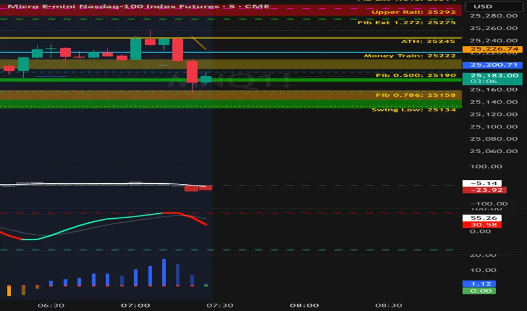The height and width of the screenshot is (311, 527).
Task: Click the 25,100.00 price axis label
Action: tap(494, 127)
